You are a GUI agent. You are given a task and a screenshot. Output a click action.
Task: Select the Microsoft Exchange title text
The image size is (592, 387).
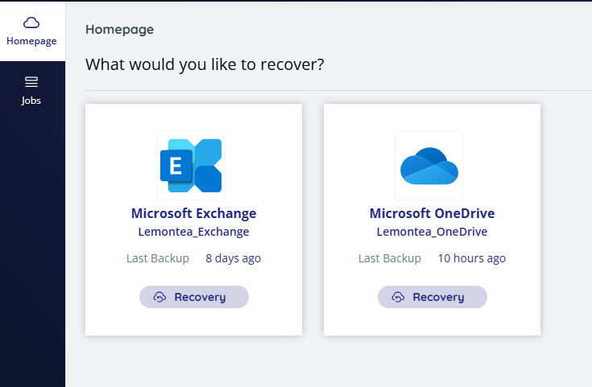pos(193,213)
